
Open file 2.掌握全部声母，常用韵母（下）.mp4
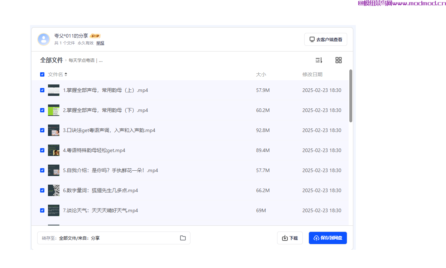(x=106, y=110)
